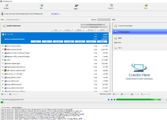Stop the capture with square stop icon
The height and width of the screenshot is (120, 167).
[x=111, y=100]
